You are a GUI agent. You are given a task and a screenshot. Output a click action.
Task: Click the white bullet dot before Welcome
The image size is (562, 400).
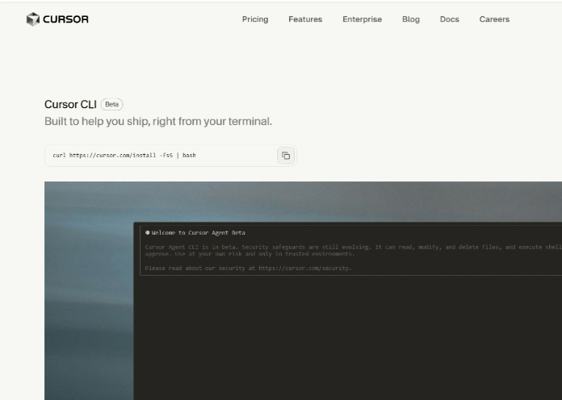[147, 233]
